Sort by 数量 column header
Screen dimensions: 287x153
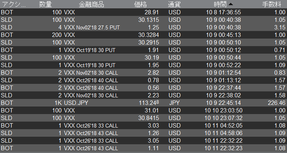pos(45,4)
